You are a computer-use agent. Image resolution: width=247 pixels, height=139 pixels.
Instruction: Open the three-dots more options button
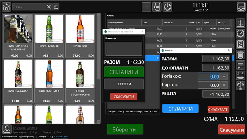(146, 7)
